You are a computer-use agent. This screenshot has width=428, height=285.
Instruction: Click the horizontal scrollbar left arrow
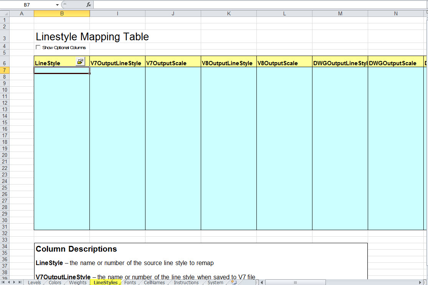(x=262, y=283)
